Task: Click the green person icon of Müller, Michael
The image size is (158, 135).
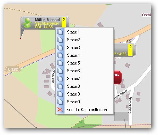Action: 27,23
